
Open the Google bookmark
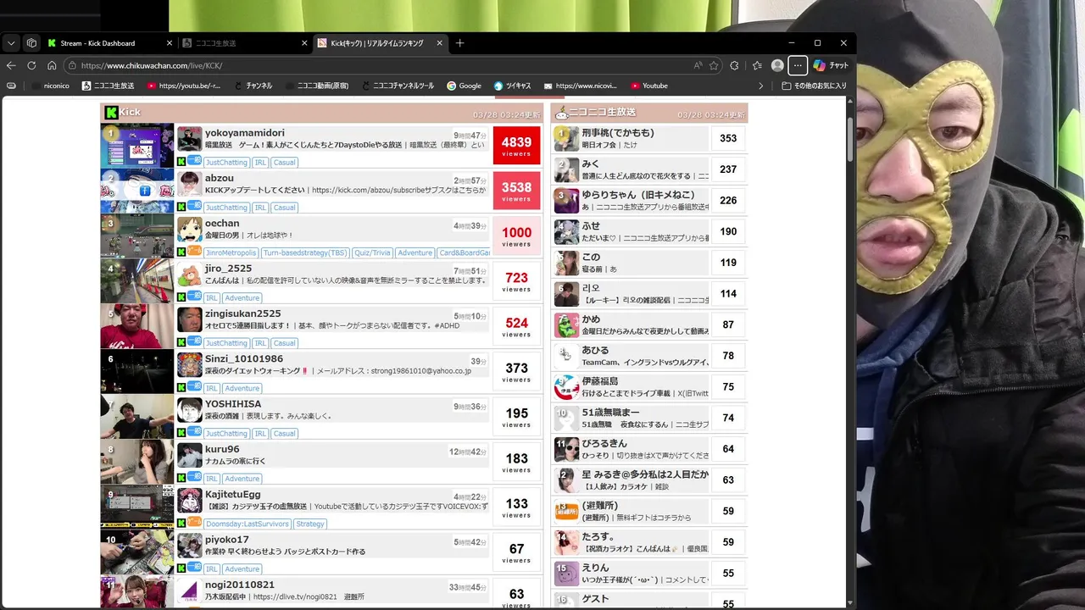tap(465, 86)
